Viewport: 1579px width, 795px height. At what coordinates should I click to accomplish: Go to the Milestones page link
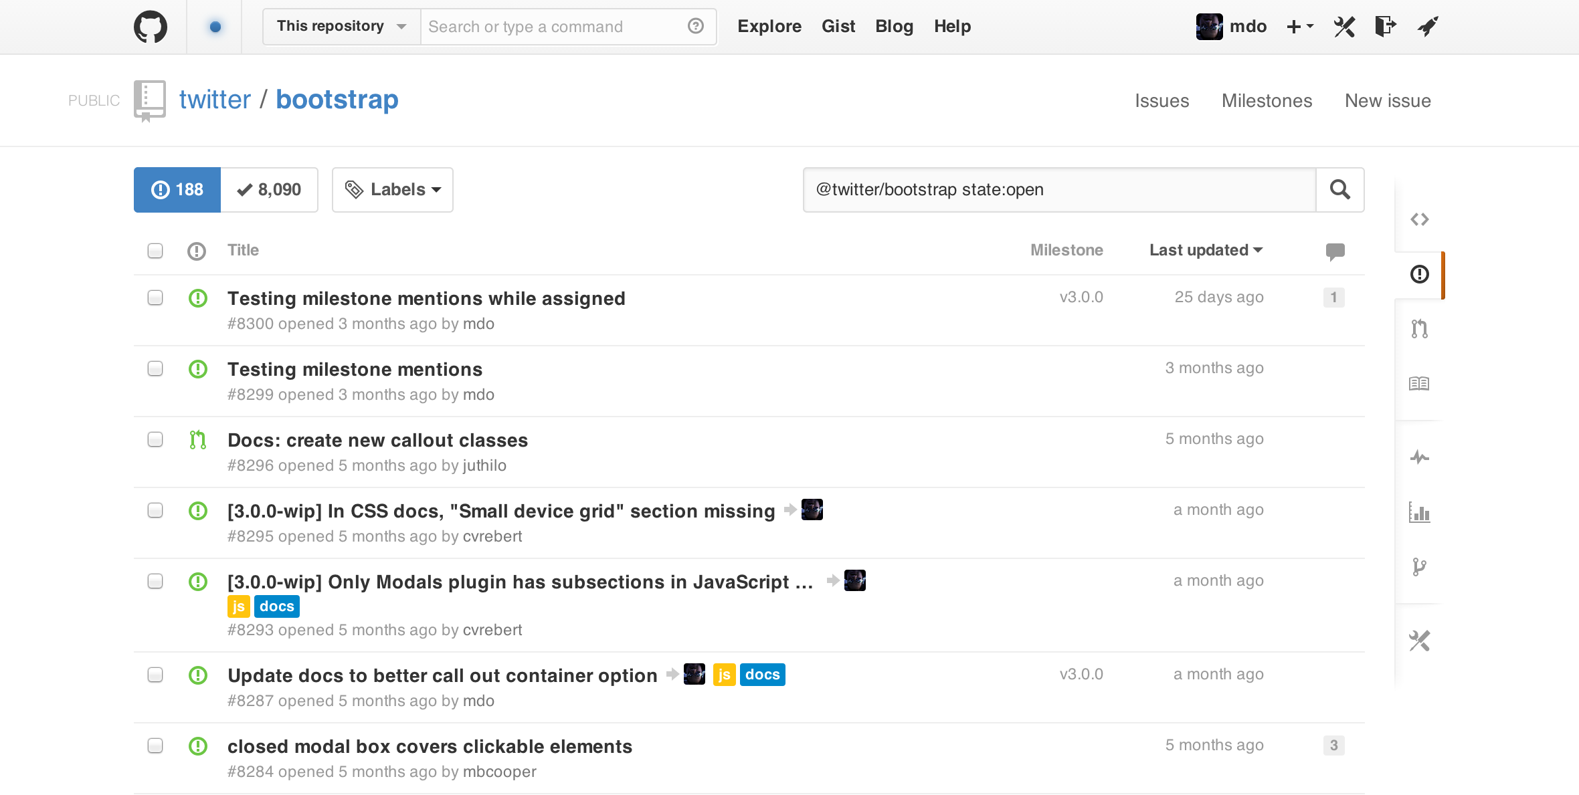pyautogui.click(x=1267, y=101)
